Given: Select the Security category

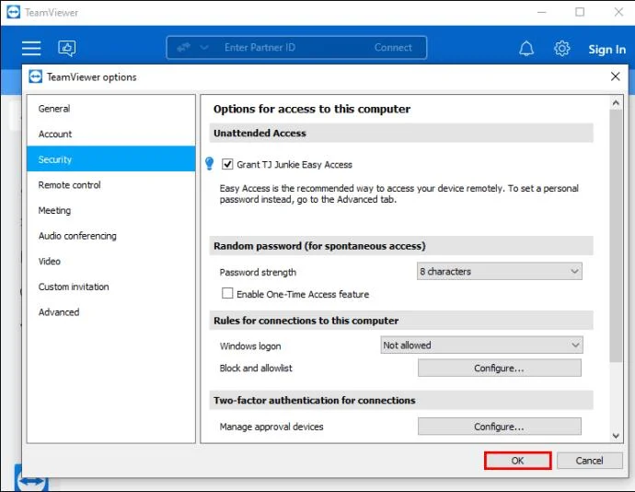Looking at the screenshot, I should click(111, 159).
